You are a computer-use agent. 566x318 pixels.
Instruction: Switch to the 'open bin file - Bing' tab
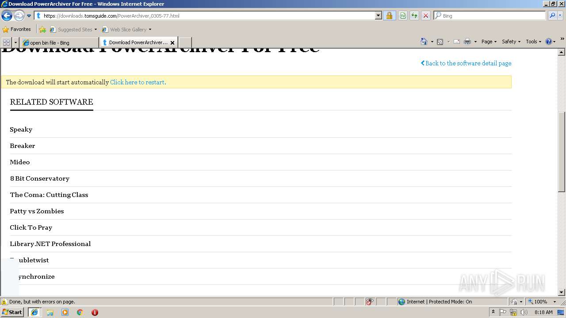coord(60,42)
